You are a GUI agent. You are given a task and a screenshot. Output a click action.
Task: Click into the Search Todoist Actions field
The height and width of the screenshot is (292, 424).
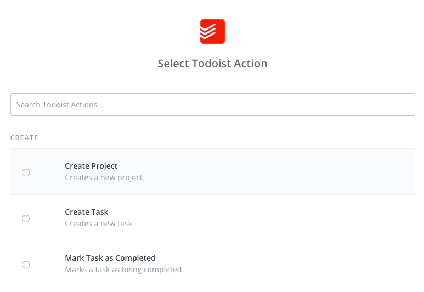tap(212, 104)
